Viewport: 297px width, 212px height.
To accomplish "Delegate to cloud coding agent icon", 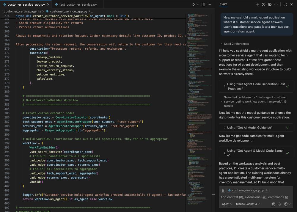I will coord(279,204).
